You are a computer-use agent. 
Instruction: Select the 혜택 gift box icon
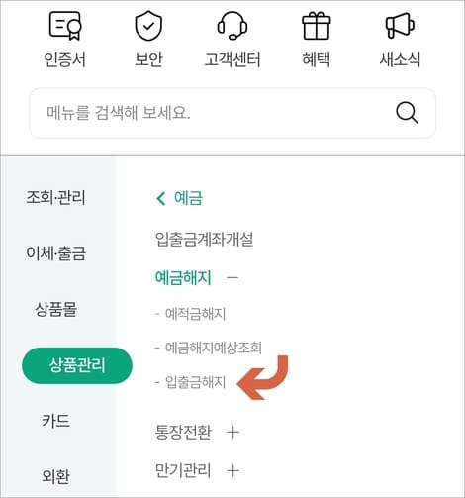pyautogui.click(x=317, y=26)
